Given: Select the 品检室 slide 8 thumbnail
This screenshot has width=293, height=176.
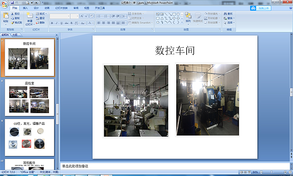Looking at the screenshot, I should tap(29, 99).
